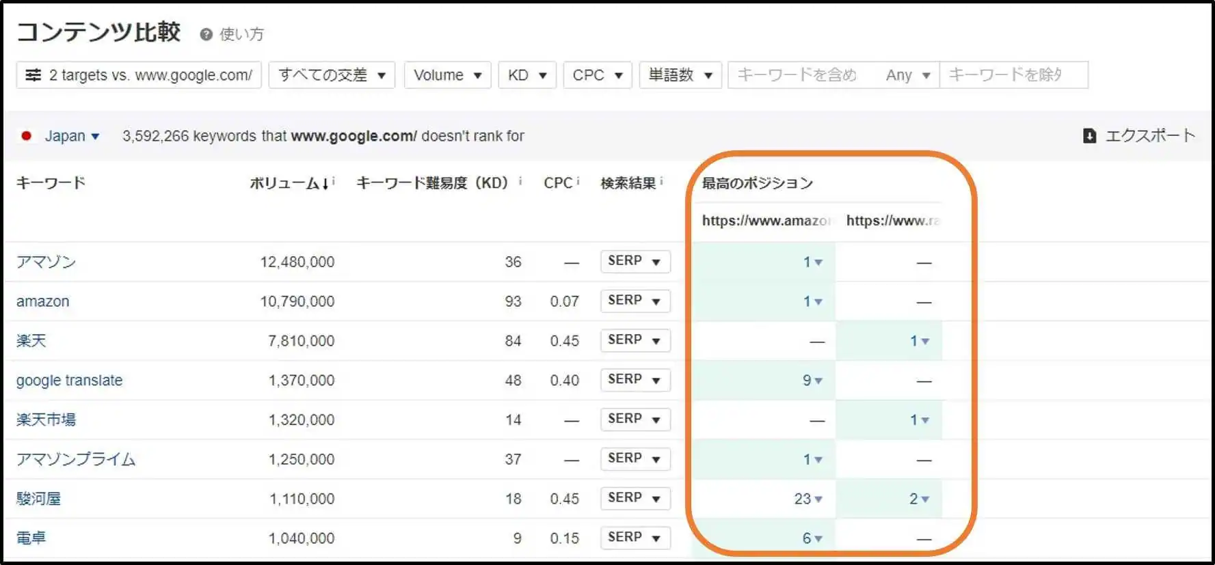Open the google translate keyword link
This screenshot has width=1215, height=565.
pos(70,381)
